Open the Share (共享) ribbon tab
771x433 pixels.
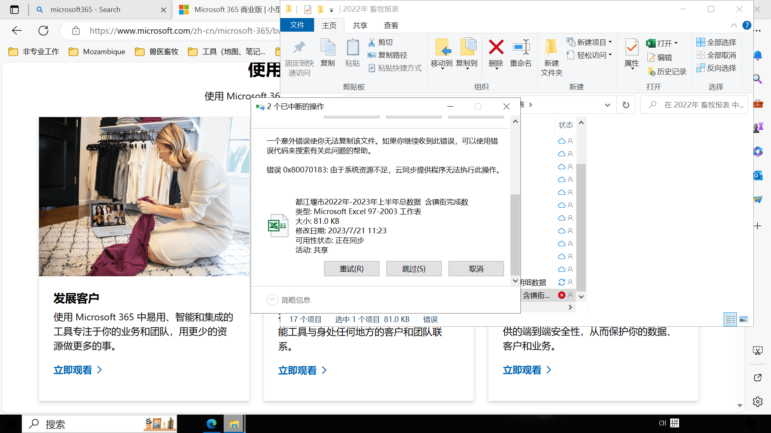click(360, 25)
